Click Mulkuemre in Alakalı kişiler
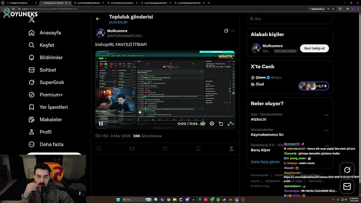 [273, 46]
